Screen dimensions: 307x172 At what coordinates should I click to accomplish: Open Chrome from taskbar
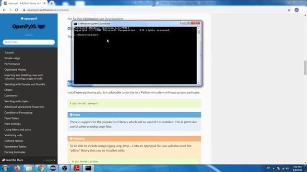(x=41, y=168)
